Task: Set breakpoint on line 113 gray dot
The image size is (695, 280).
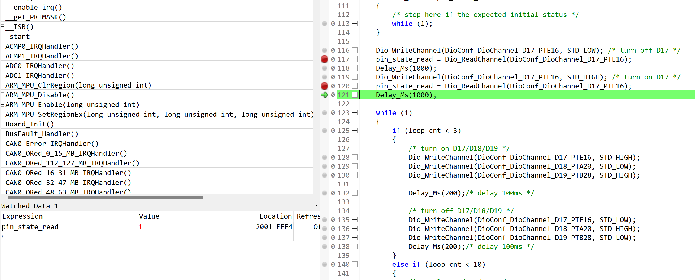Action: (x=324, y=24)
